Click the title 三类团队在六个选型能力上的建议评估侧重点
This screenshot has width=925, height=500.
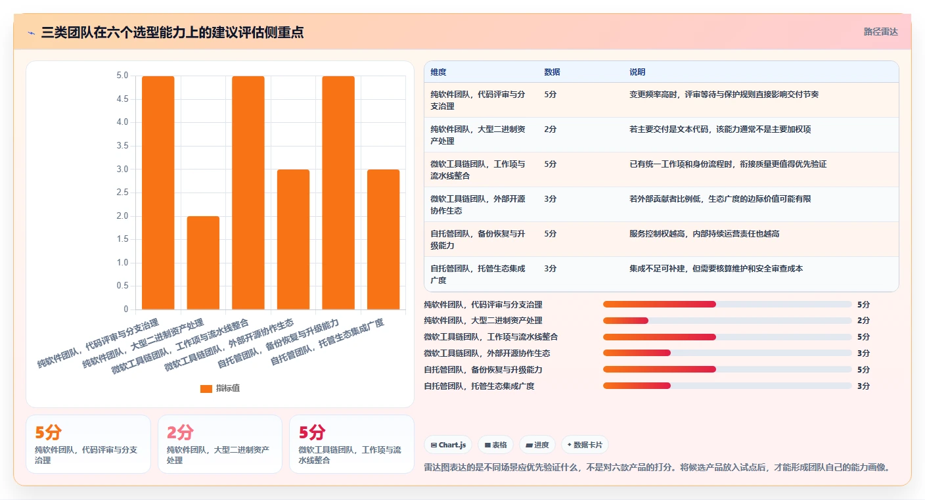(x=172, y=32)
